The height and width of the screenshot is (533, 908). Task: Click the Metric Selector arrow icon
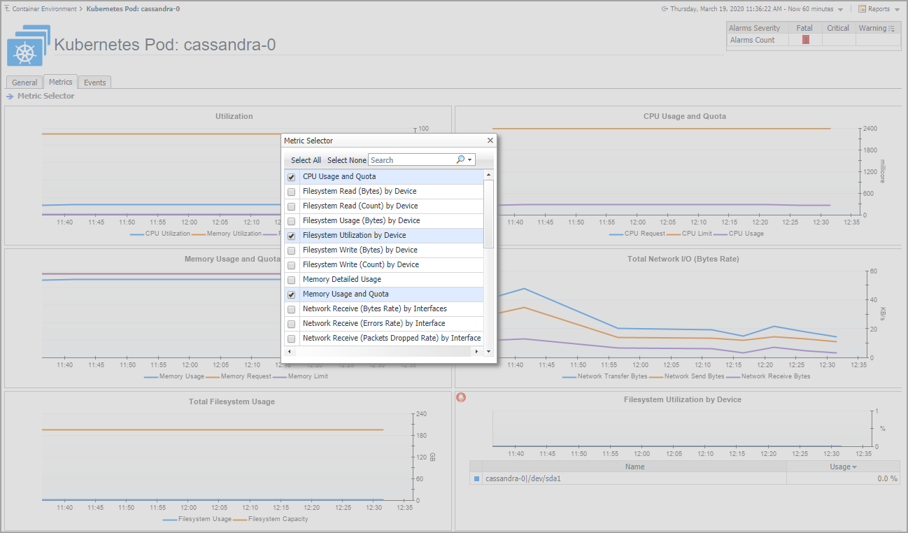pos(10,97)
